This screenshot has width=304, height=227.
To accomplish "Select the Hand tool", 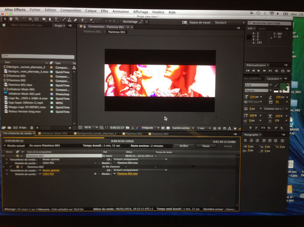I will 11,19.
